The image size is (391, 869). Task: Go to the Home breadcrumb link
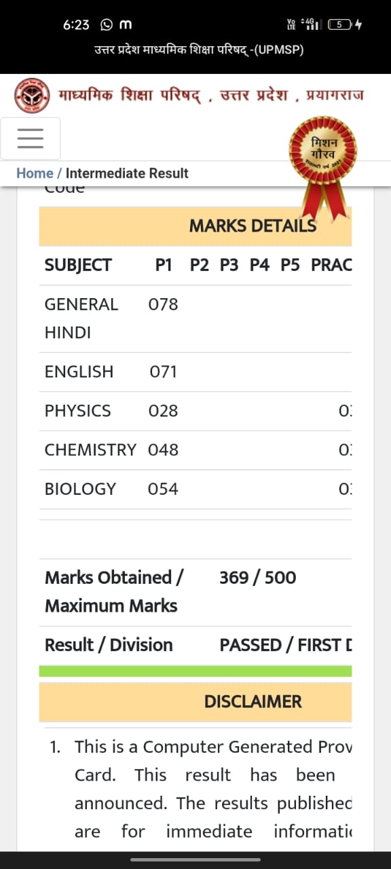35,173
